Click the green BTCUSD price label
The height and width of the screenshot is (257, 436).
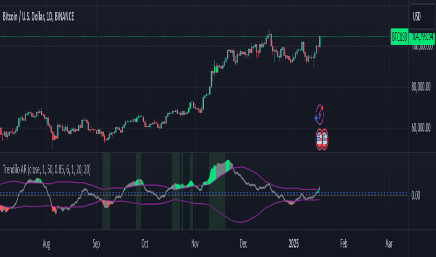(x=399, y=36)
